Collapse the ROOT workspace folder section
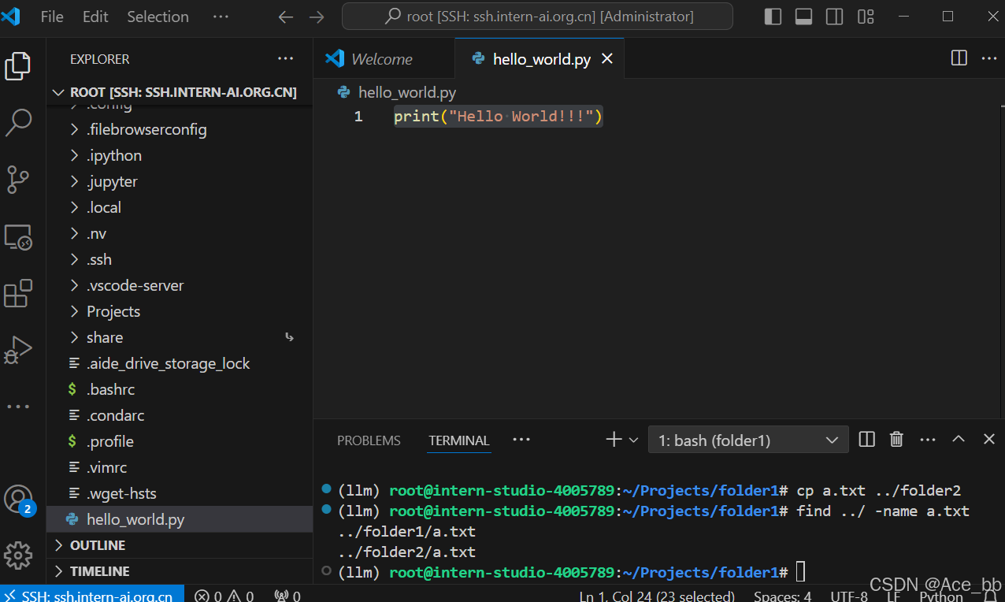This screenshot has width=1005, height=602. click(180, 92)
